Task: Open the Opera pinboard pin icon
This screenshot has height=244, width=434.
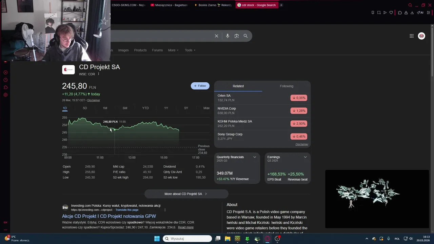Action: (x=373, y=13)
